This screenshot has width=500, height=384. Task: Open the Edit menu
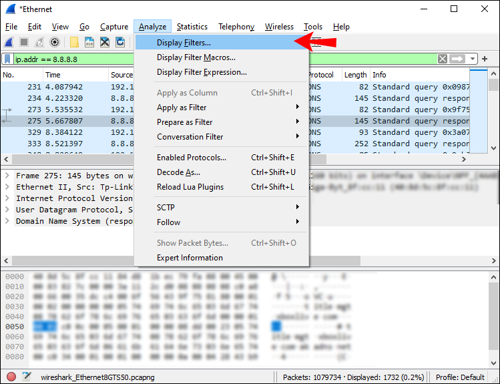click(x=35, y=27)
